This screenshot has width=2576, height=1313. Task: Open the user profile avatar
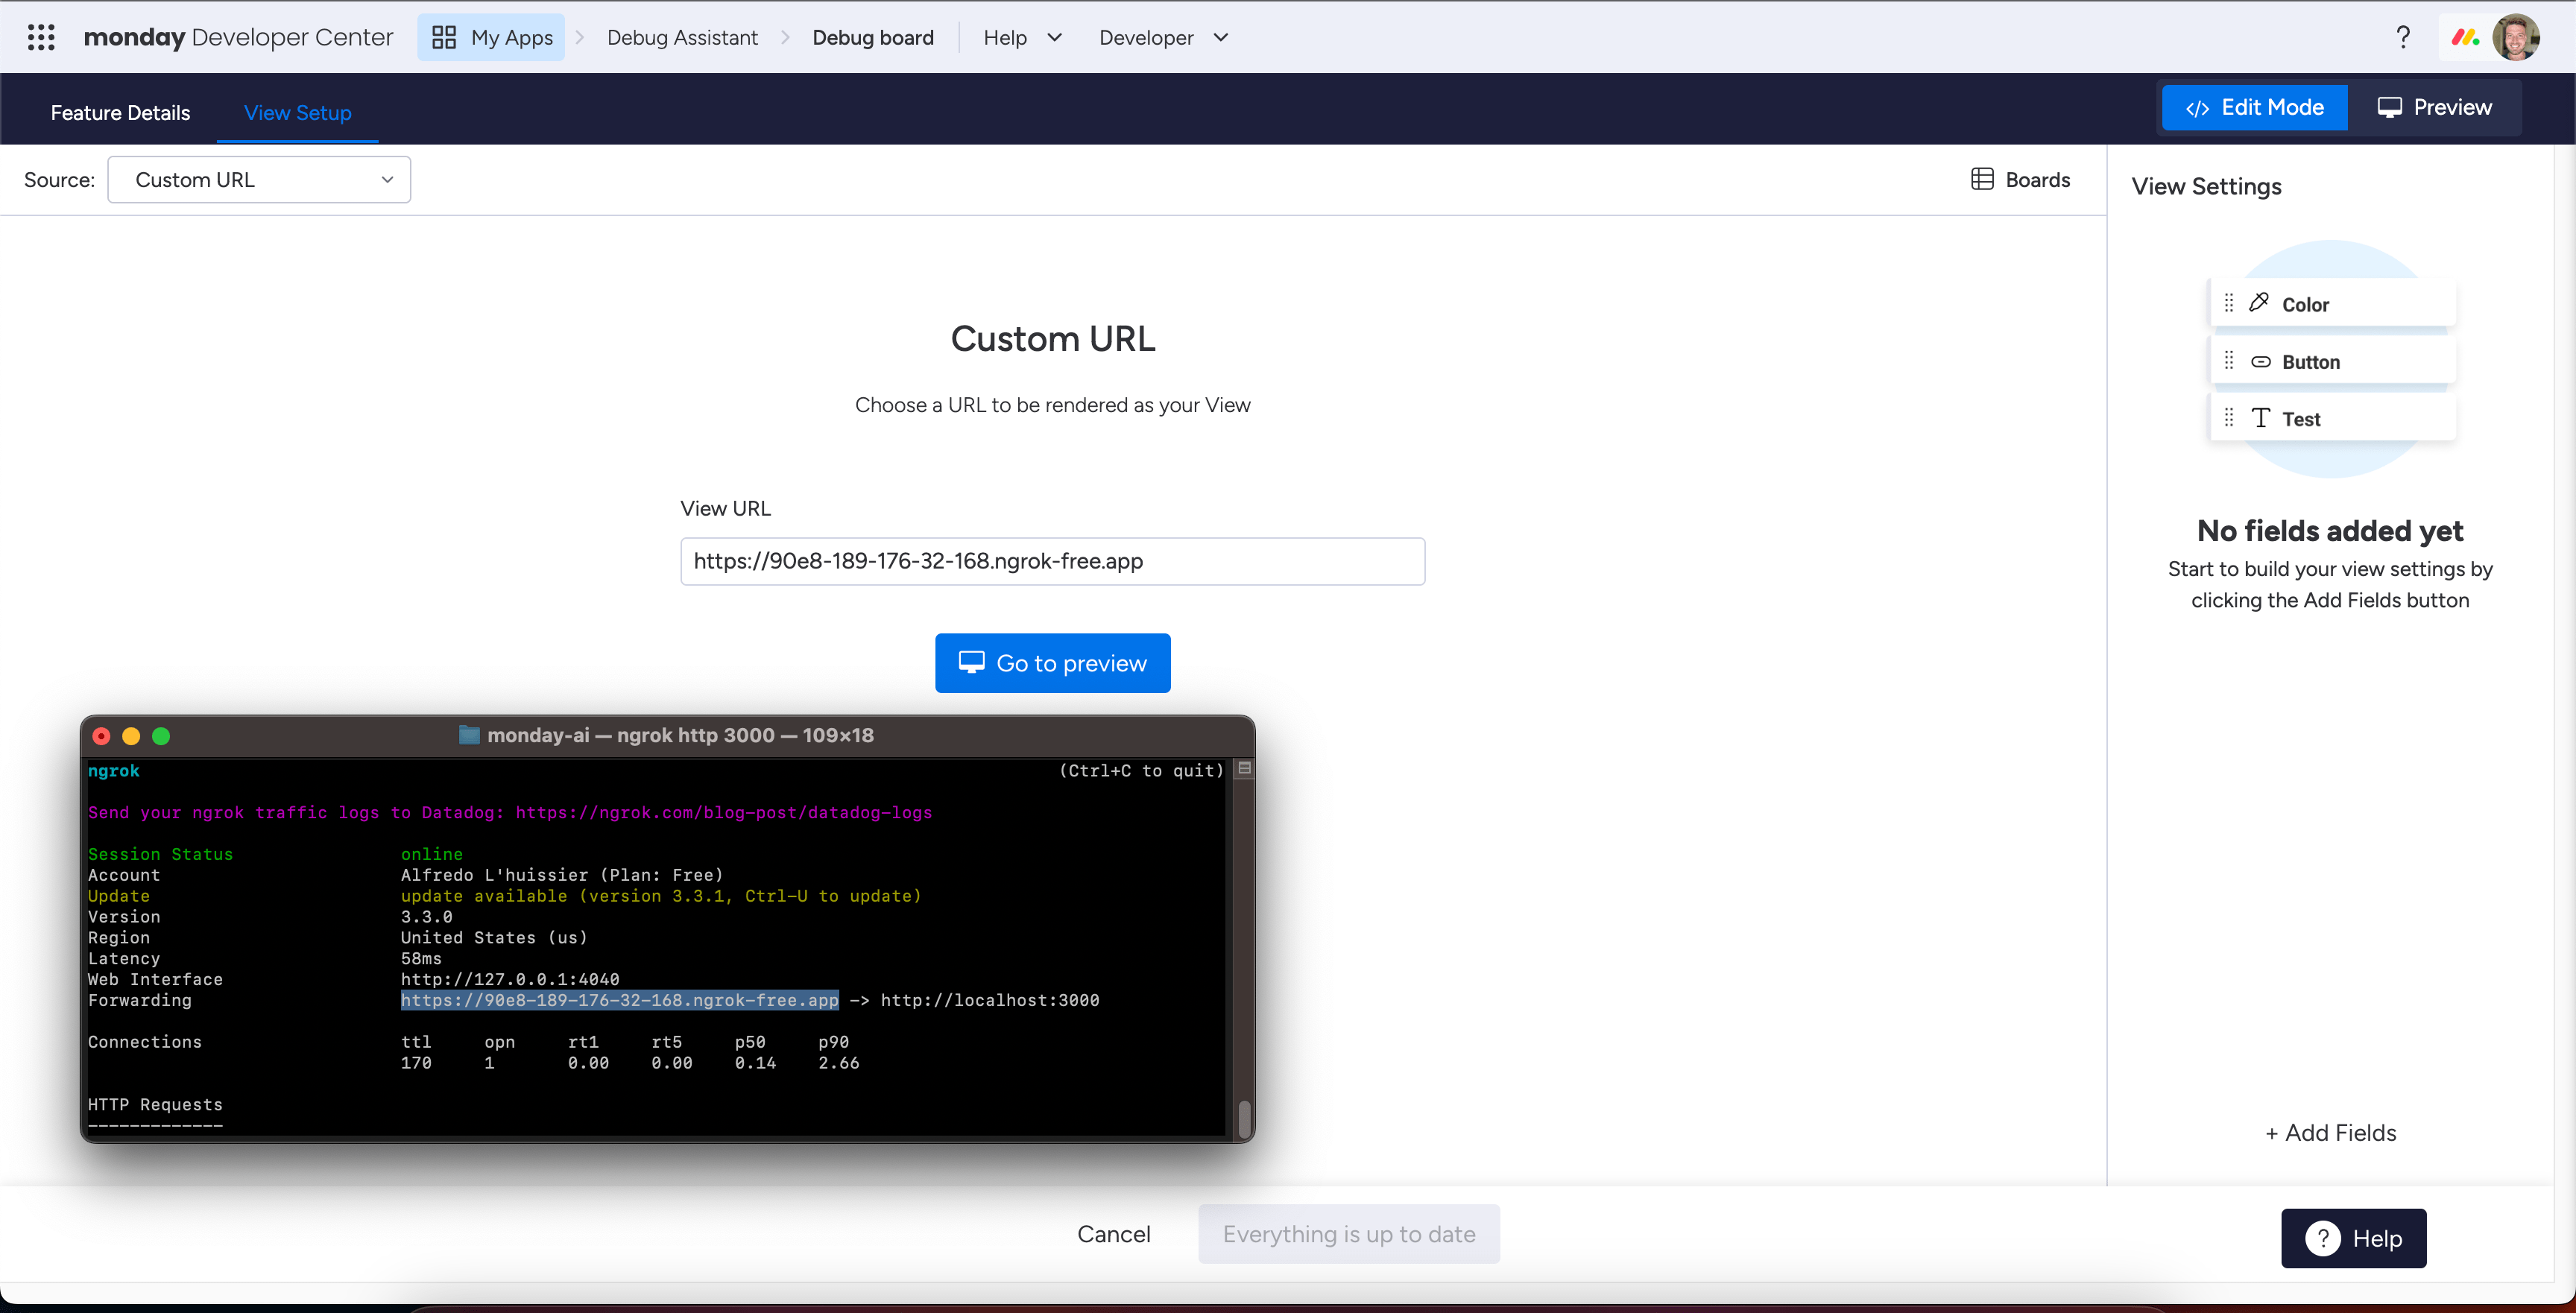2516,37
